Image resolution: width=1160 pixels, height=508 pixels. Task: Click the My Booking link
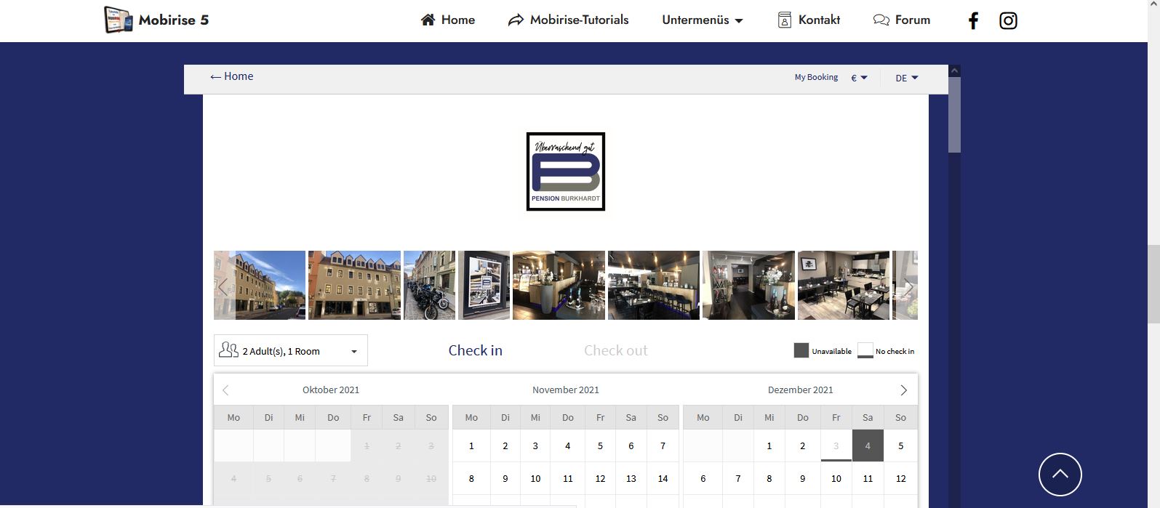(816, 77)
